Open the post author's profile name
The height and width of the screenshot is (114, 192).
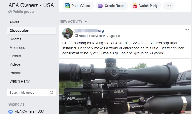pyautogui.click(x=88, y=31)
